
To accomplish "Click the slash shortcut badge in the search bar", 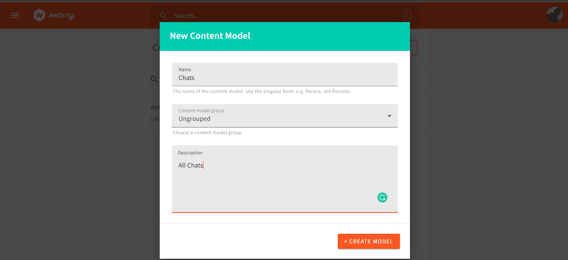I will click(x=407, y=15).
